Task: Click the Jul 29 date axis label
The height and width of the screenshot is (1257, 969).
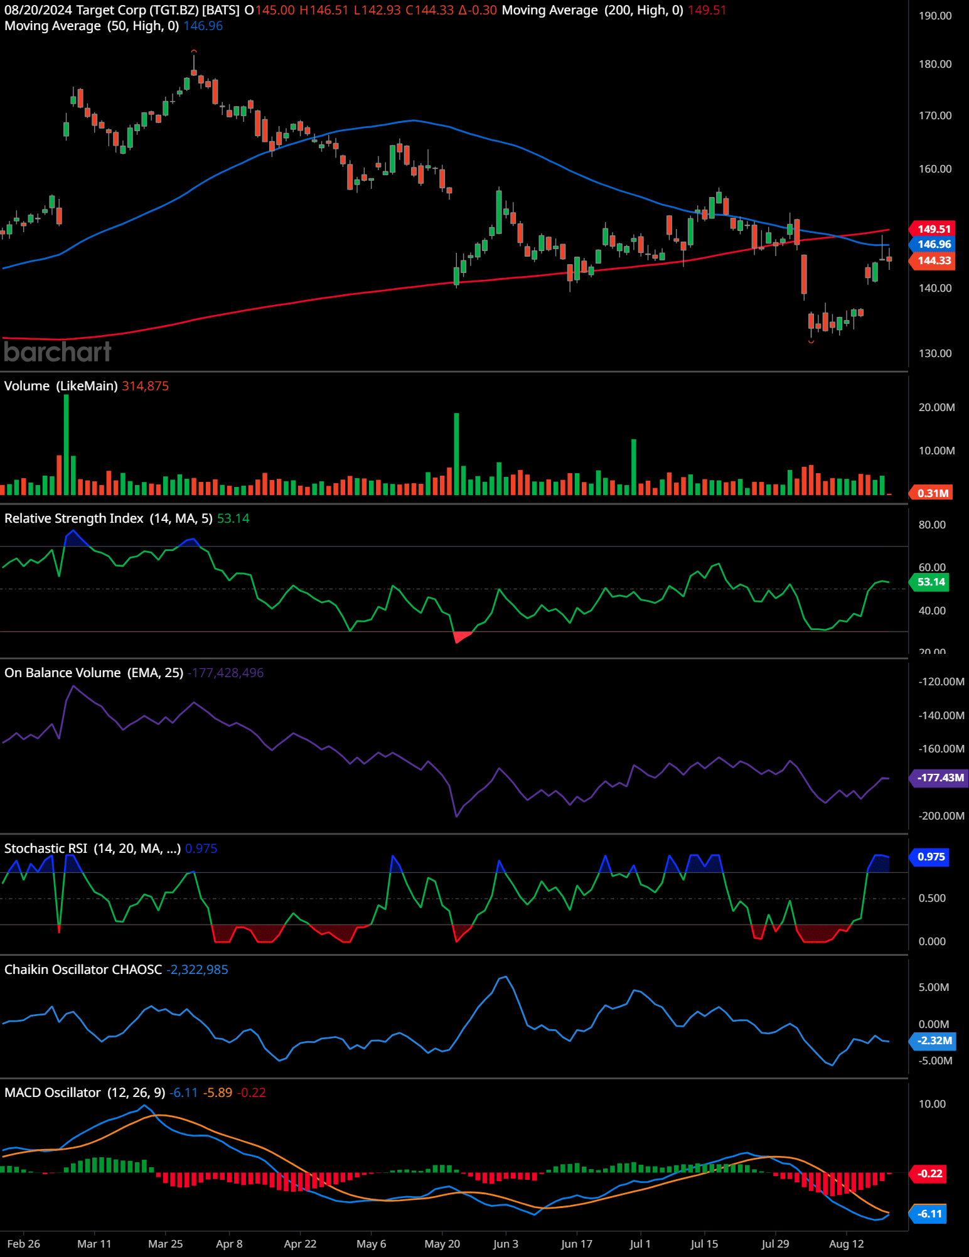Action: pos(775,1244)
